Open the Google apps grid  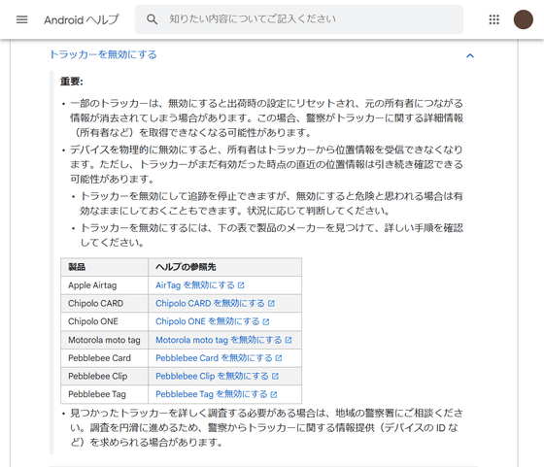click(x=494, y=19)
